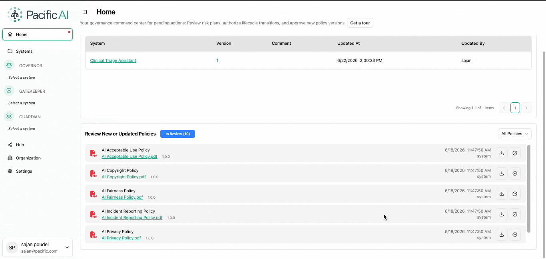Open the All Policies filter dropdown
546x259 pixels.
(514, 134)
